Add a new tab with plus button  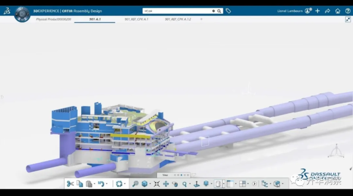[x=201, y=19]
